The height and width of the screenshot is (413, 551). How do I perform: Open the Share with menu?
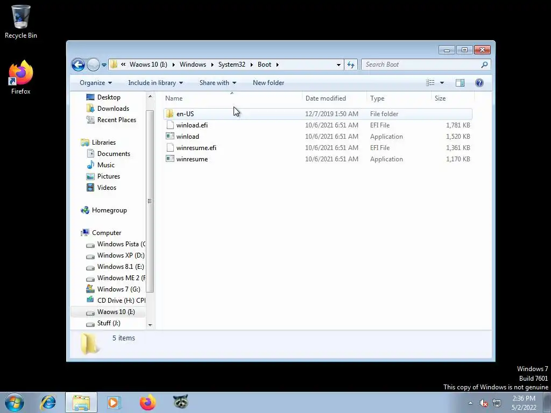click(217, 83)
